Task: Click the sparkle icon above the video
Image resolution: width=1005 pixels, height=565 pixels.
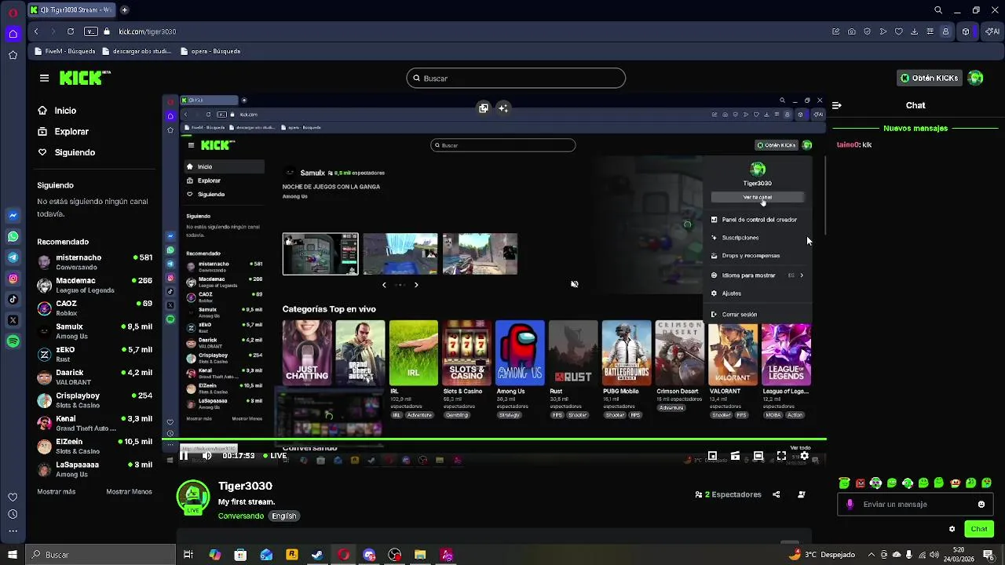Action: pos(503,108)
